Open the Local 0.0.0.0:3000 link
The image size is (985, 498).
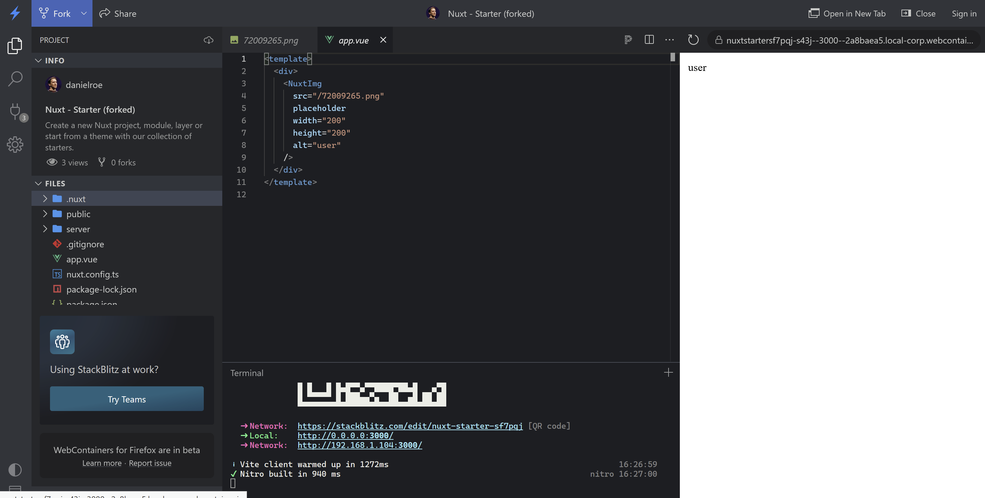click(345, 436)
